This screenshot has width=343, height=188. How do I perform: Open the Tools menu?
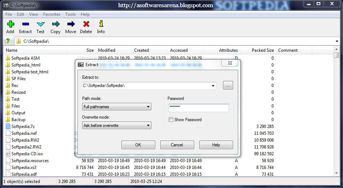(71, 14)
